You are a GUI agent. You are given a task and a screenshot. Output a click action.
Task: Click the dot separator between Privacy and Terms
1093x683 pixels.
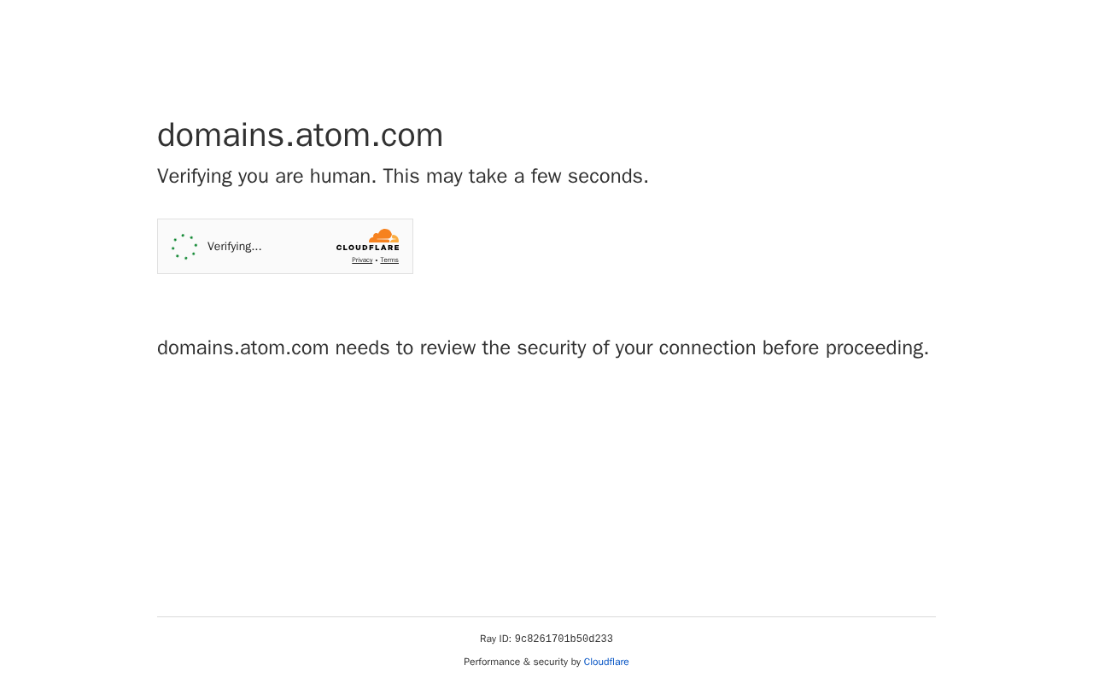[377, 260]
